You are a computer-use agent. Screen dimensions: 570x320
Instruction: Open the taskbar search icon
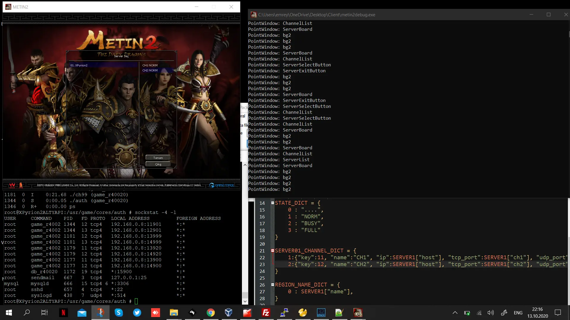click(27, 313)
